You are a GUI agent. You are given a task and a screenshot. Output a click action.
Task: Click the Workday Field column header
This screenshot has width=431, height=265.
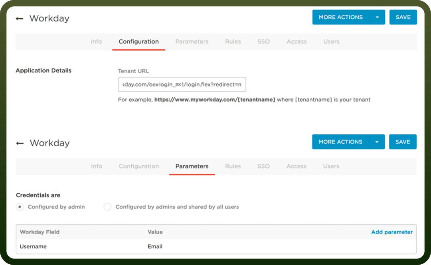(x=40, y=232)
